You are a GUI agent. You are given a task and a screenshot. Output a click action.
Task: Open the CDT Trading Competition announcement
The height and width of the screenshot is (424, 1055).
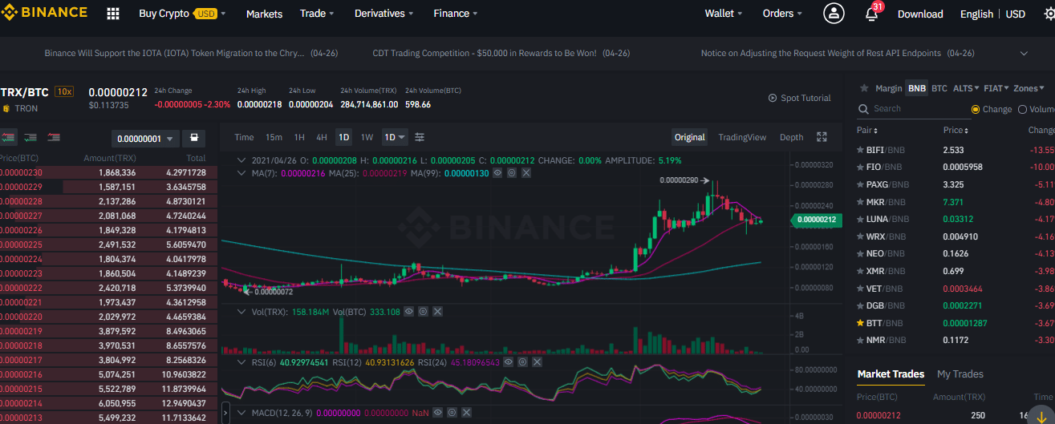point(501,53)
